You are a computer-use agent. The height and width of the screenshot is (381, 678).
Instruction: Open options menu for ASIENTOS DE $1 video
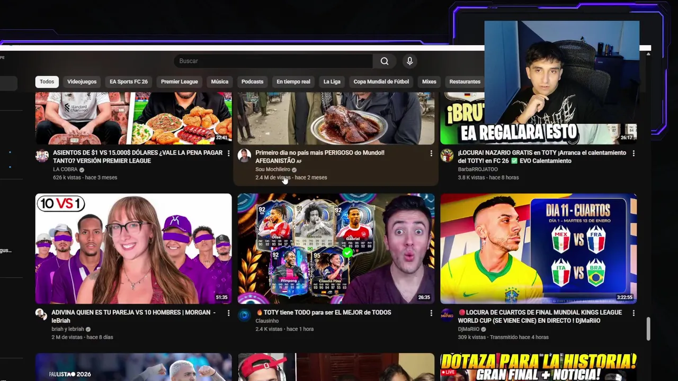(228, 153)
